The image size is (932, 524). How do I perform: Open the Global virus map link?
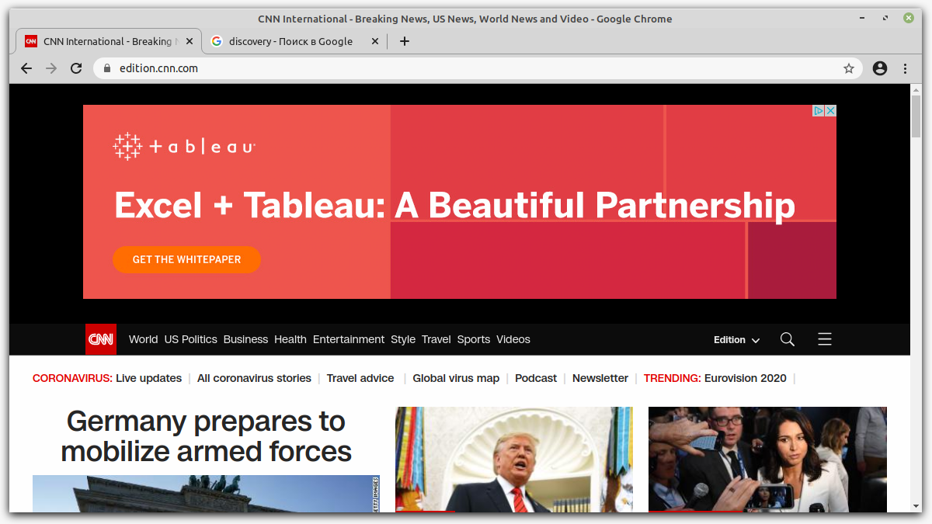(456, 378)
